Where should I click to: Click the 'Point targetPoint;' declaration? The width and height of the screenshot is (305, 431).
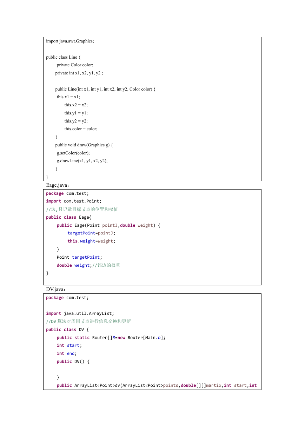(x=79, y=257)
